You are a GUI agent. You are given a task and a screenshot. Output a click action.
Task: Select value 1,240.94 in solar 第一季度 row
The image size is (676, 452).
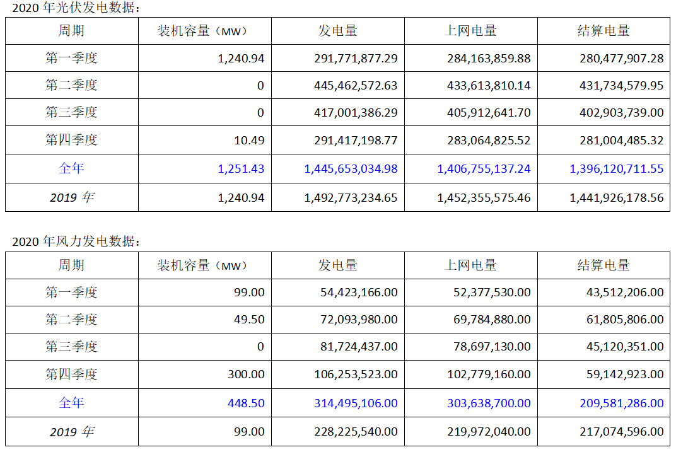point(241,58)
